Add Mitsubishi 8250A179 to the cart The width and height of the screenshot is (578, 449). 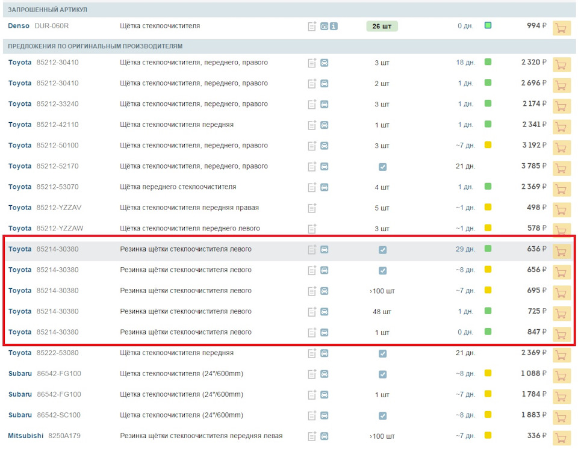pos(561,438)
